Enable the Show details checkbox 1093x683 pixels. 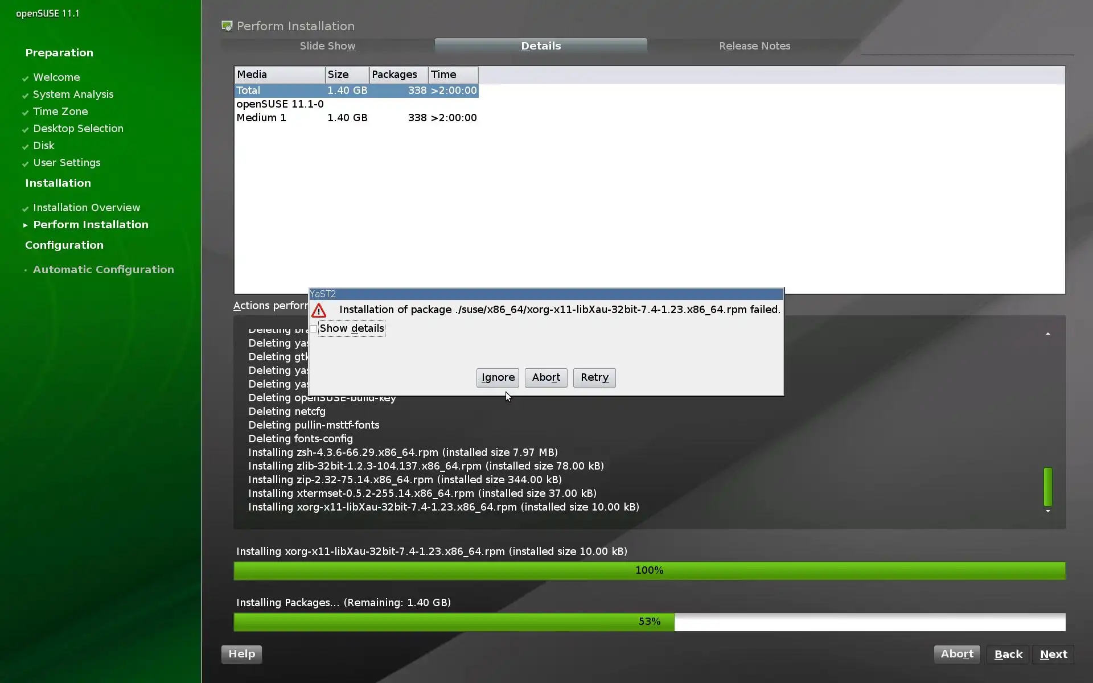[x=314, y=328]
